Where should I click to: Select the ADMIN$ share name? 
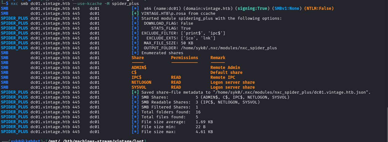(139, 67)
